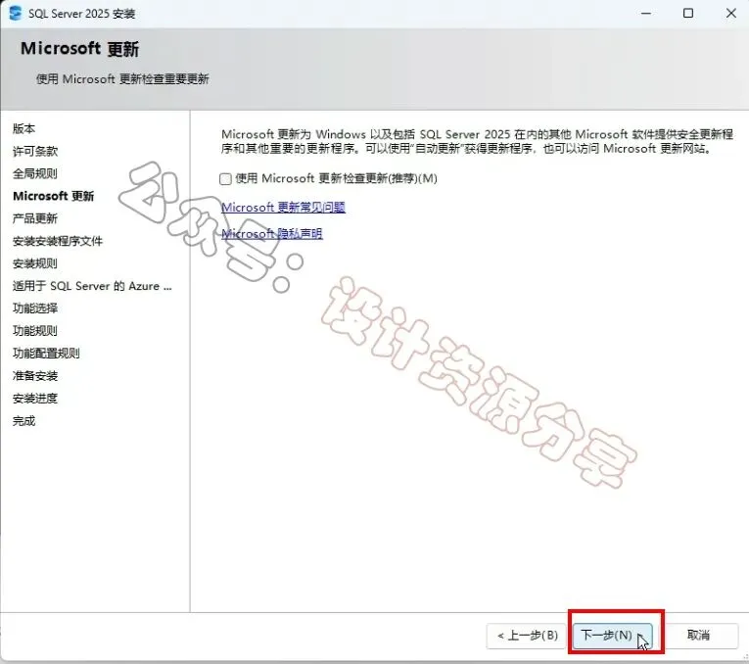Select 功能规则 step in sidebar
Screen dimensions: 749x664
coord(35,331)
